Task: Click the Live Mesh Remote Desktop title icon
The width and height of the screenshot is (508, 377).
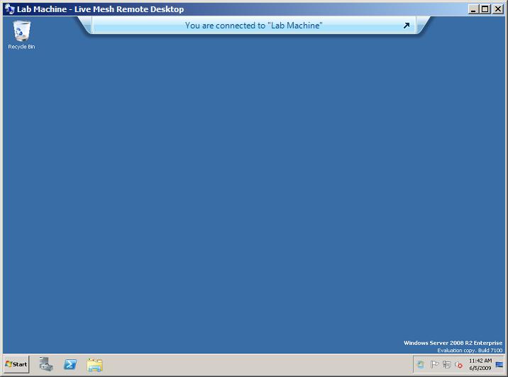Action: (10, 9)
